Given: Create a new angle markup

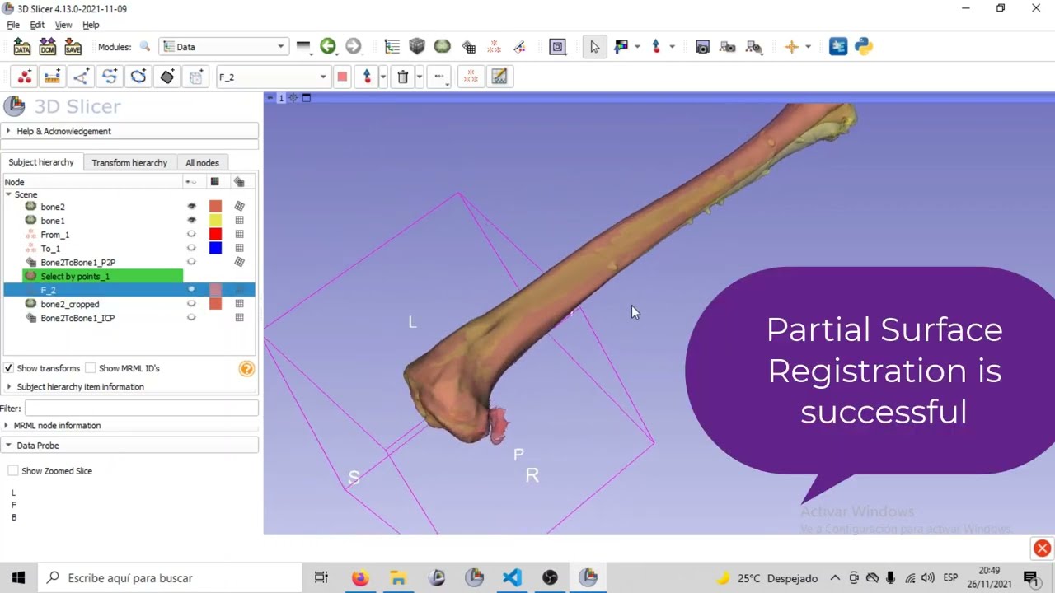Looking at the screenshot, I should point(81,77).
